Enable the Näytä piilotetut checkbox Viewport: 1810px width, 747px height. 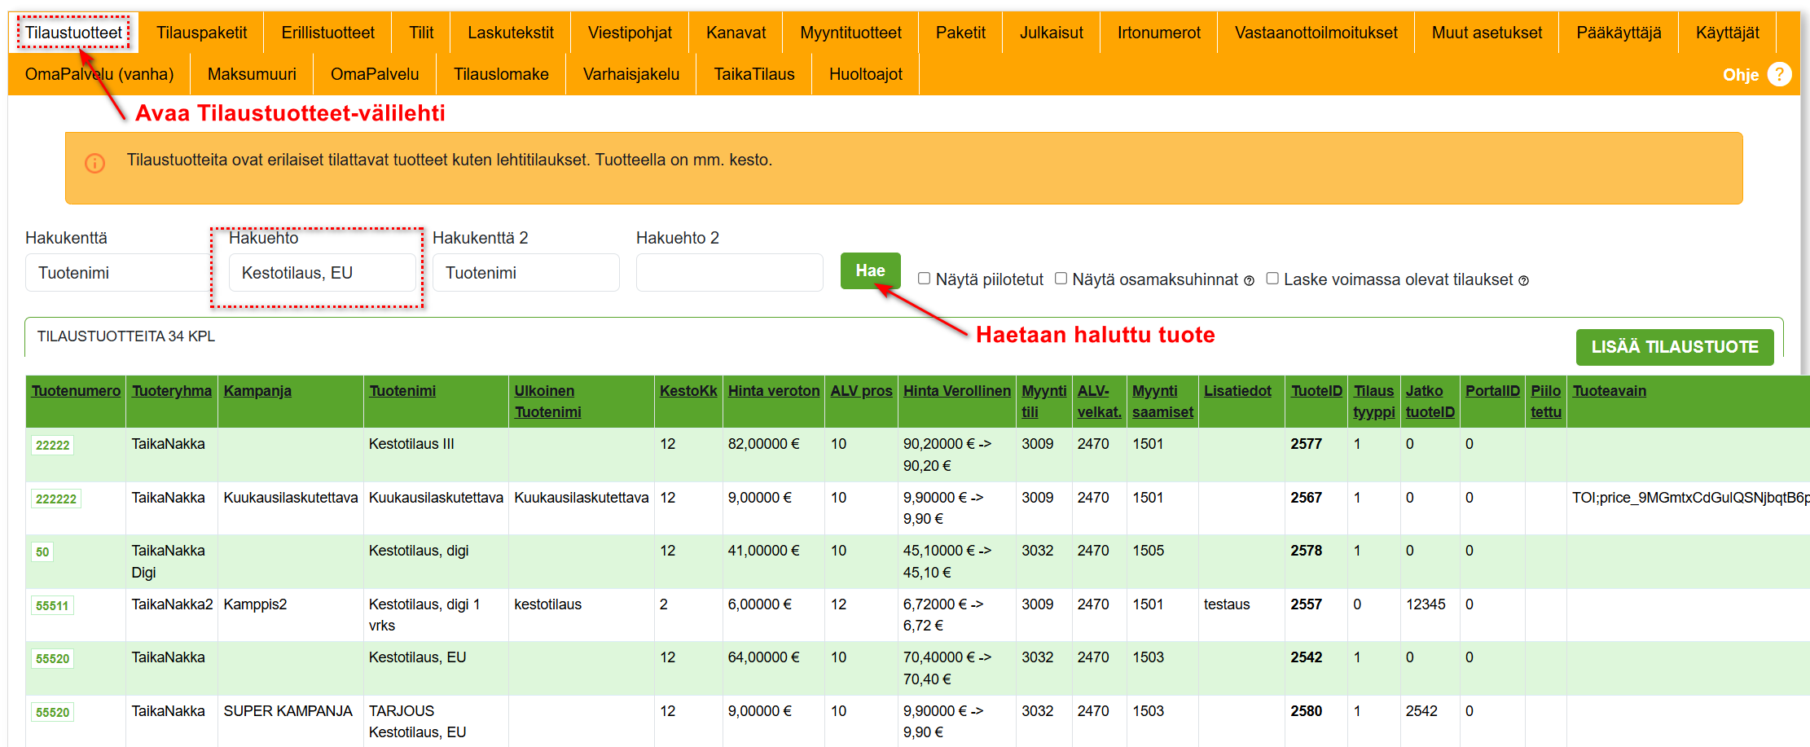[925, 279]
